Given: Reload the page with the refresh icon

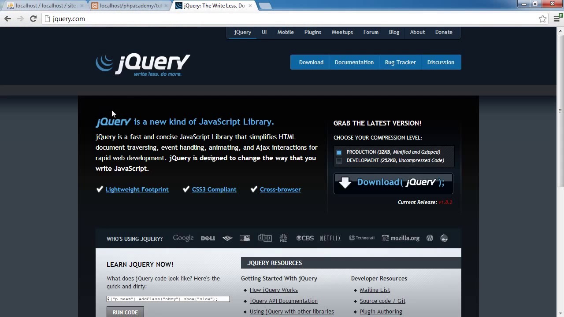Looking at the screenshot, I should click(x=33, y=18).
